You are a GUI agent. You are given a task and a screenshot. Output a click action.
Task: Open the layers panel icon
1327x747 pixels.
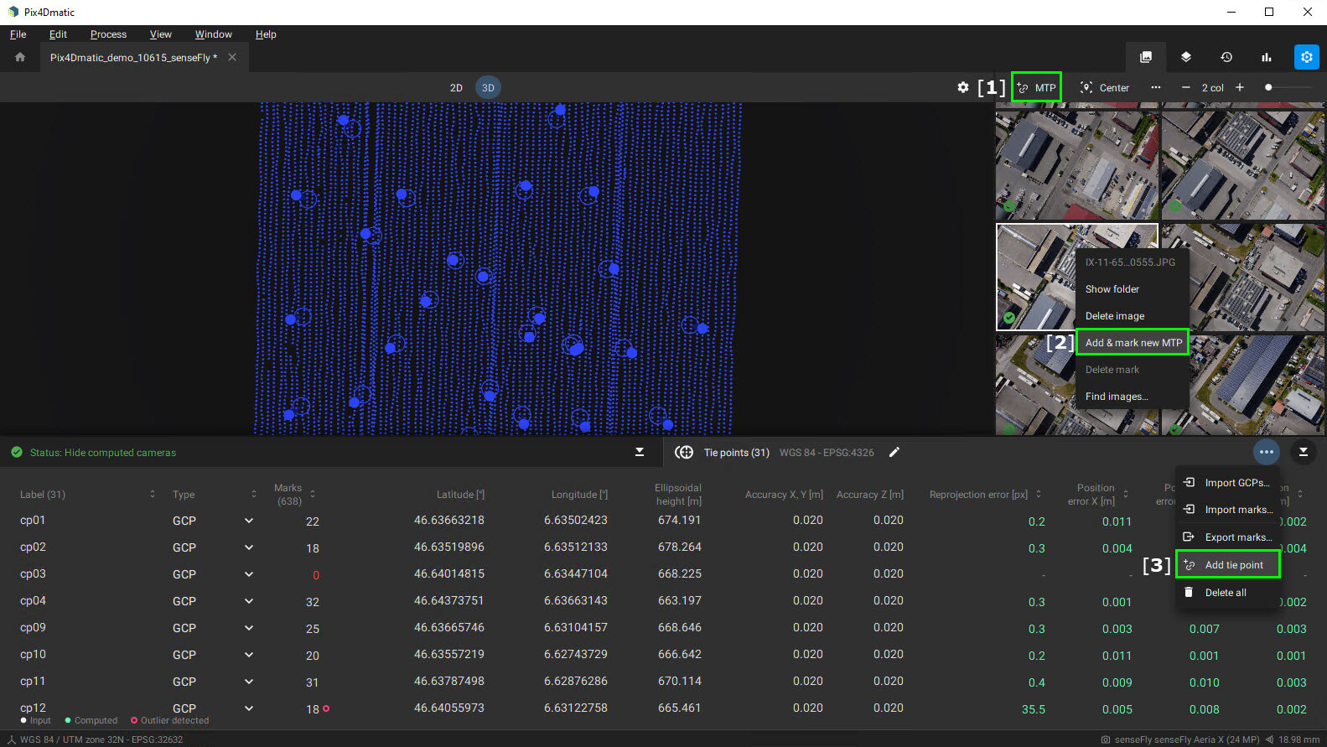click(x=1185, y=57)
